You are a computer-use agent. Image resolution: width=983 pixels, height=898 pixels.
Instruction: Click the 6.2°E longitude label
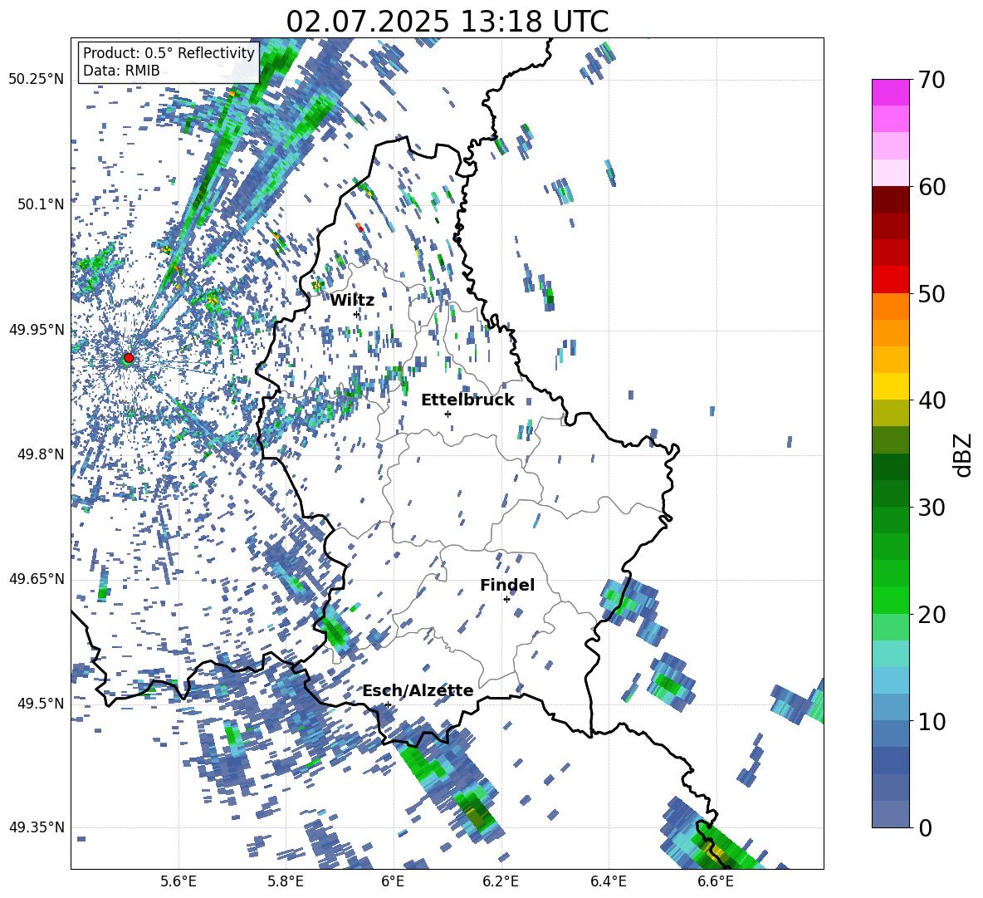click(501, 881)
